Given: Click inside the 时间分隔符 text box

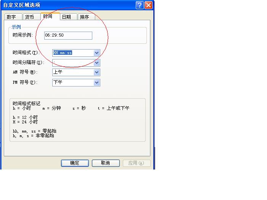Looking at the screenshot, I should click(72, 63).
